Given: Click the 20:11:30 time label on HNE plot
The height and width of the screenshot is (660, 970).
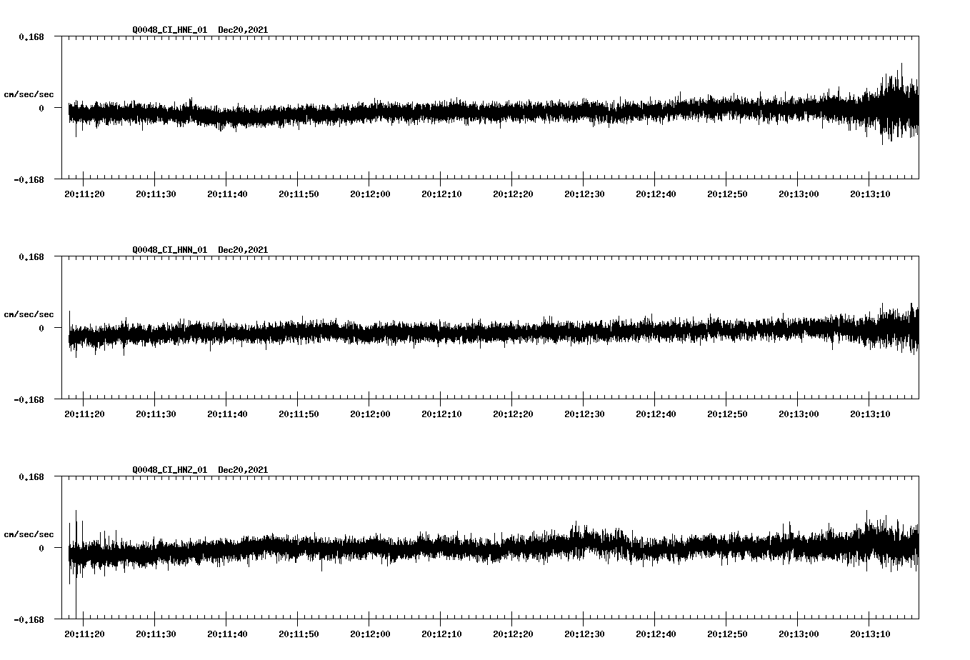Looking at the screenshot, I should tap(156, 194).
